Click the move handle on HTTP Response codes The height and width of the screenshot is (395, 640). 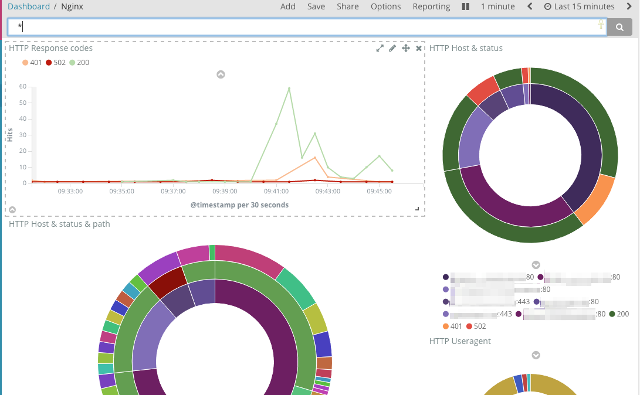(406, 48)
